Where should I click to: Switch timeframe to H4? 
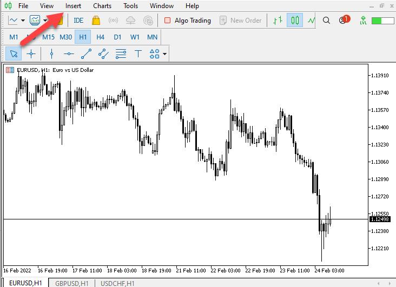coord(100,37)
